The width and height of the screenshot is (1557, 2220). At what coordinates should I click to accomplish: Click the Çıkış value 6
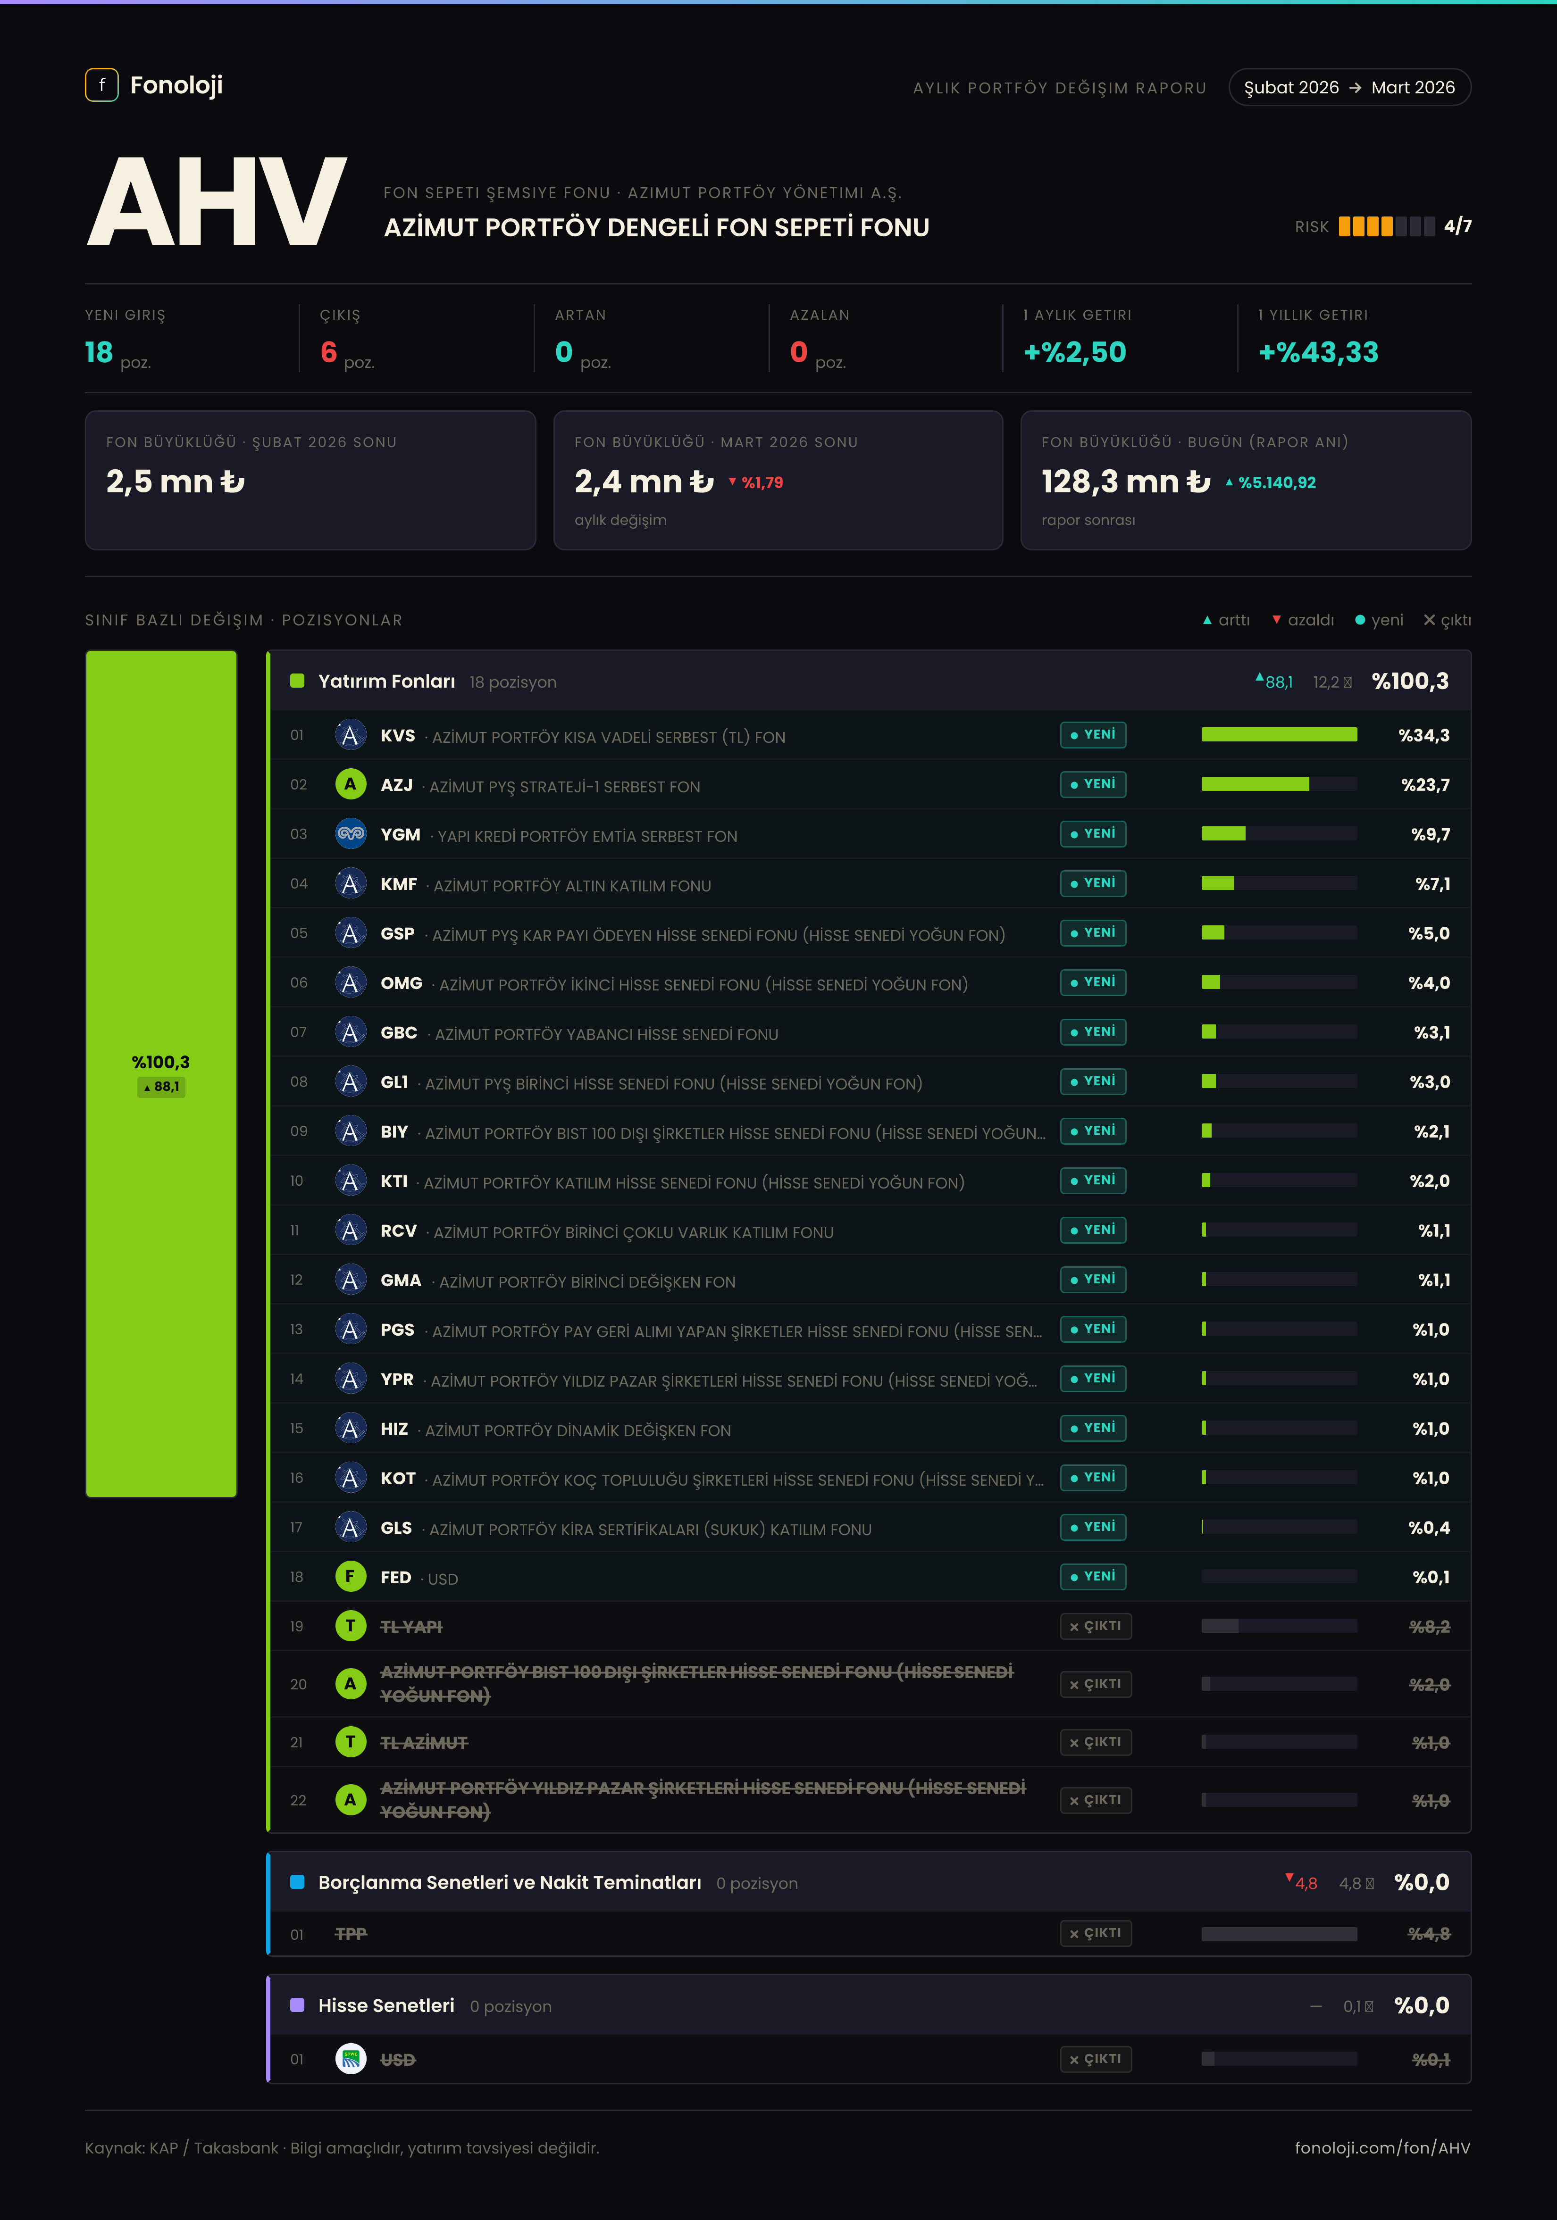tap(329, 353)
